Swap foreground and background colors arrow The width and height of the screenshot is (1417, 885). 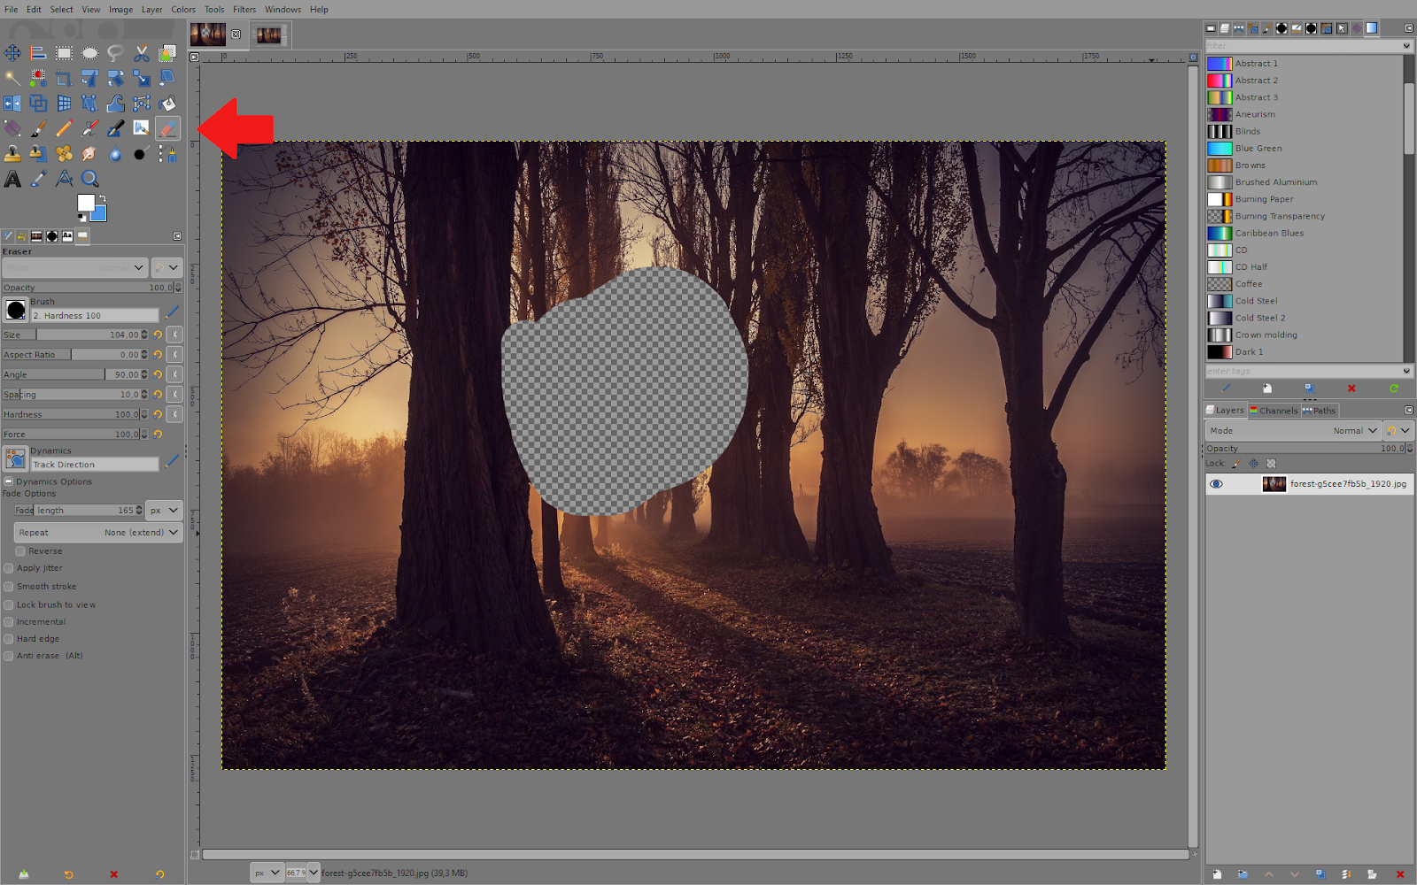(x=102, y=198)
